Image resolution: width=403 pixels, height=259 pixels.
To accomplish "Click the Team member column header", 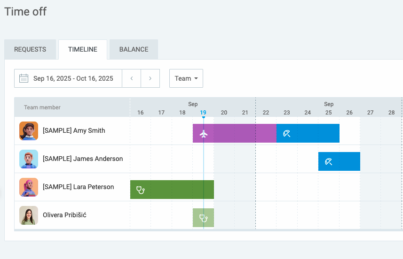I will coord(42,107).
